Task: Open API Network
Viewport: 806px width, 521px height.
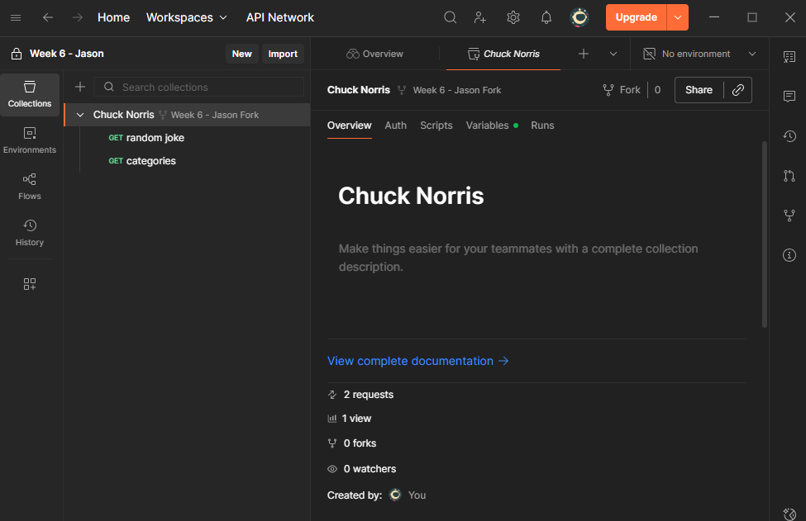Action: pyautogui.click(x=279, y=17)
